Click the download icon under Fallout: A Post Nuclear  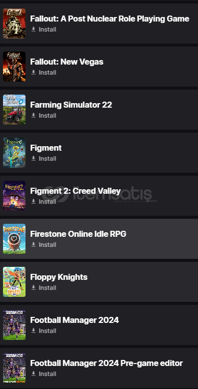tap(33, 29)
